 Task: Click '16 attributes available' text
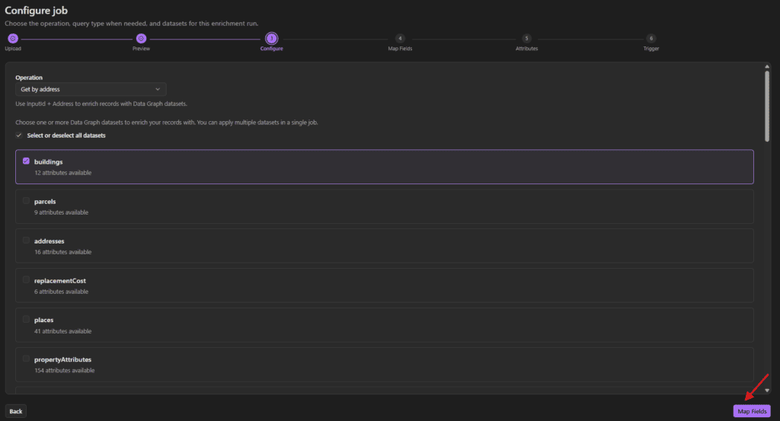62,252
